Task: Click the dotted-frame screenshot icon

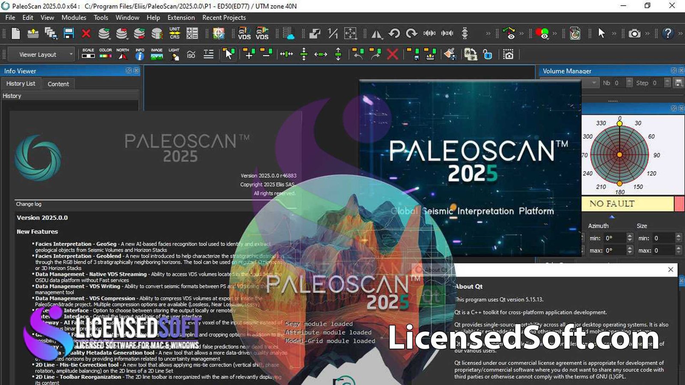Action: [x=508, y=54]
